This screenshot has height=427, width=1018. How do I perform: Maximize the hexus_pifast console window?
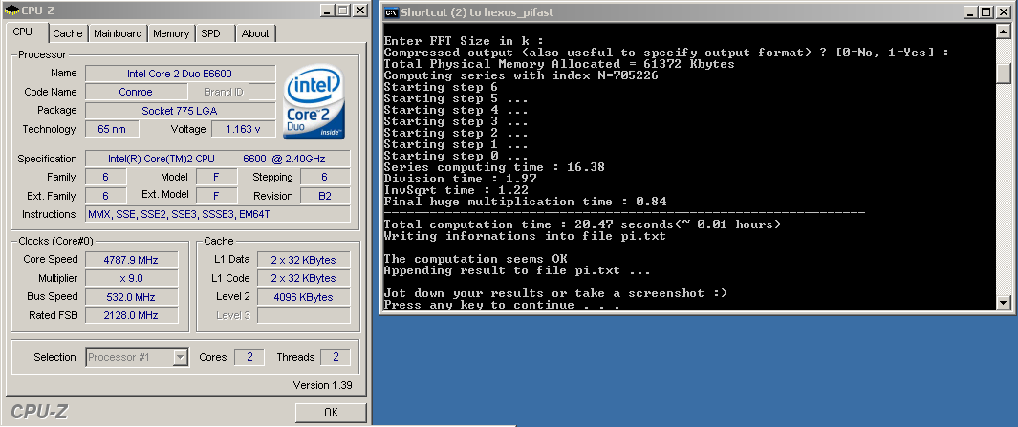coord(986,12)
